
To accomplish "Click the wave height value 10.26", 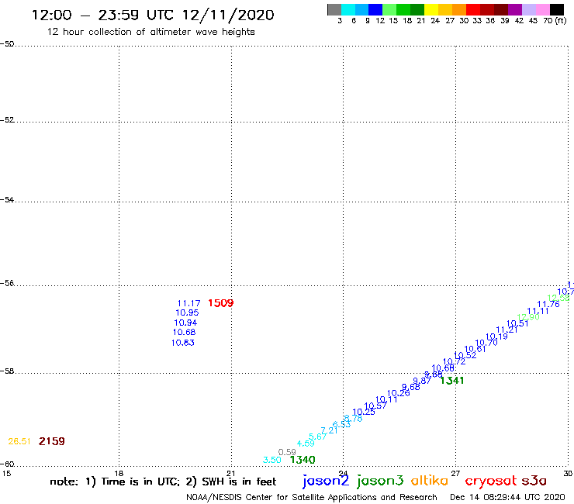I will [398, 393].
